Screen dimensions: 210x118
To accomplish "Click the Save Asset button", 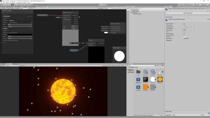I will pyautogui.click(x=3, y=8).
